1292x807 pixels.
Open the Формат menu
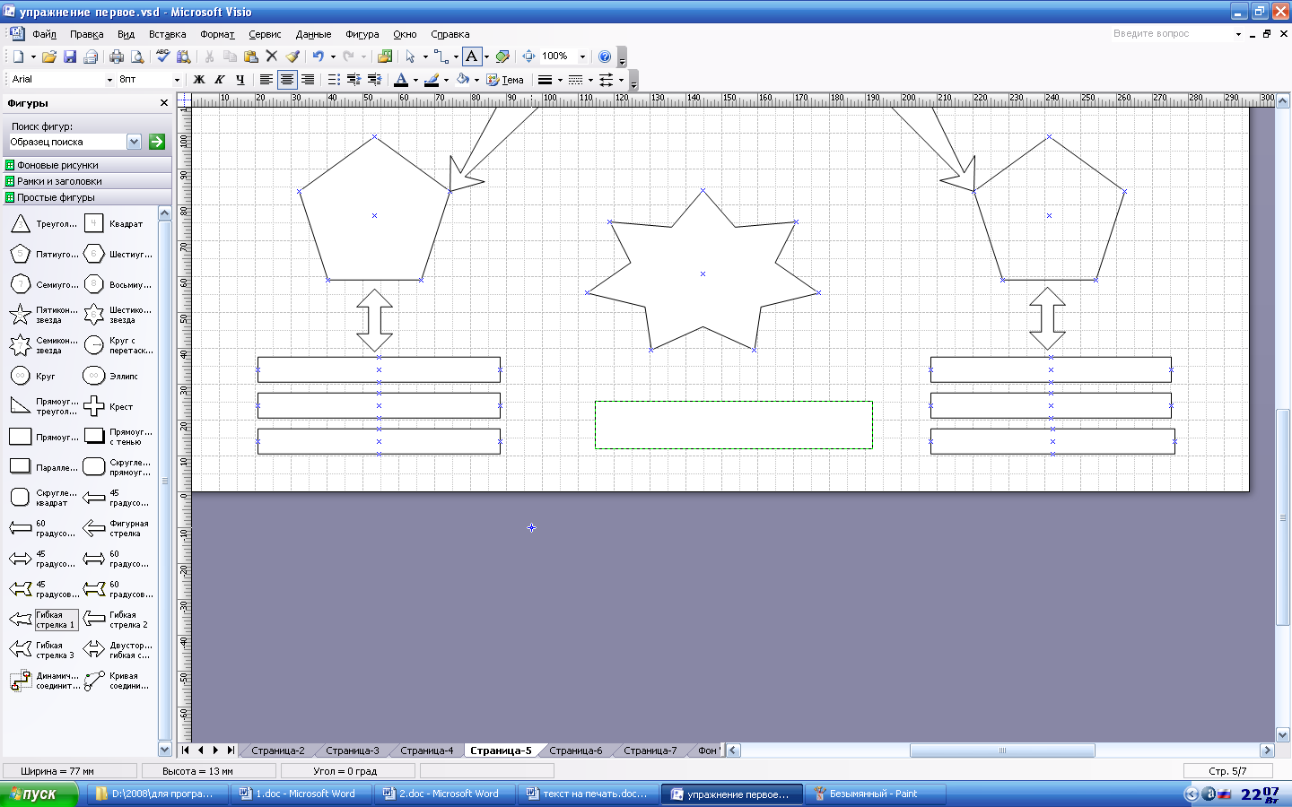[x=217, y=34]
